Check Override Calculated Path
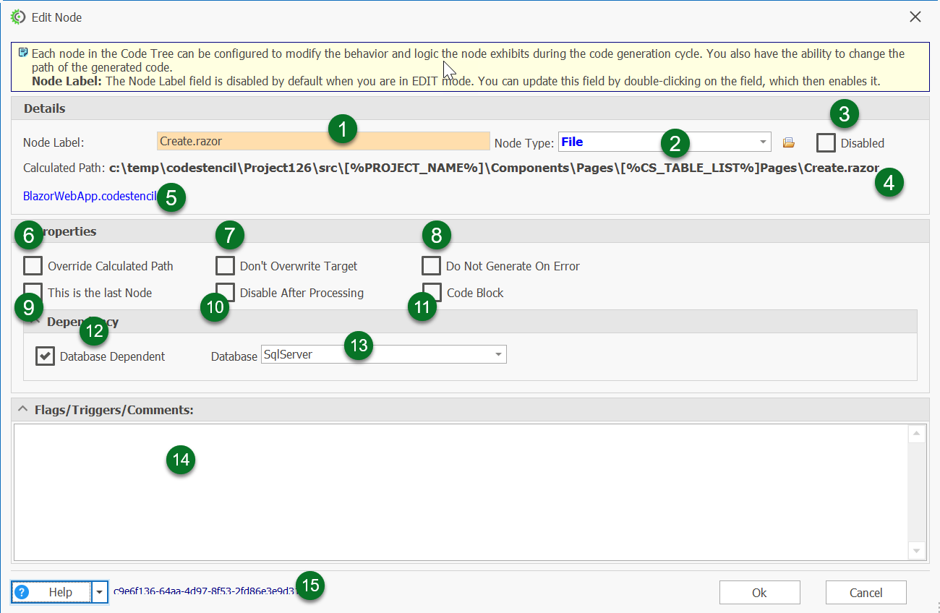This screenshot has width=940, height=613. (33, 266)
